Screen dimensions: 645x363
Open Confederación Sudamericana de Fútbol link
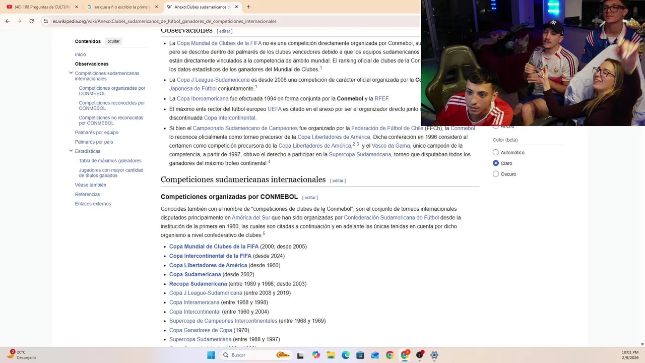pyautogui.click(x=392, y=218)
